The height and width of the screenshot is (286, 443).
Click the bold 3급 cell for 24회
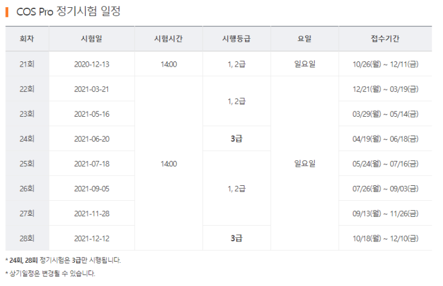click(x=237, y=139)
